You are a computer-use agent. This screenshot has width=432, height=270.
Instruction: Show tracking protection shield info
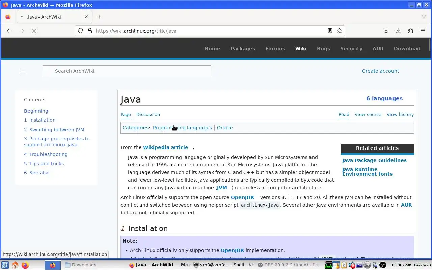pos(80,31)
